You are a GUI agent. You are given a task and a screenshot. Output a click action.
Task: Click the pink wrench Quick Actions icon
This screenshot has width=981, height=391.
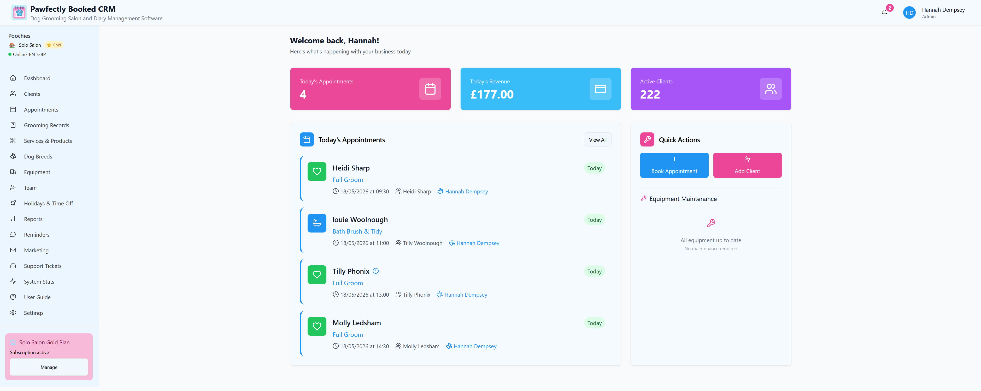[647, 140]
